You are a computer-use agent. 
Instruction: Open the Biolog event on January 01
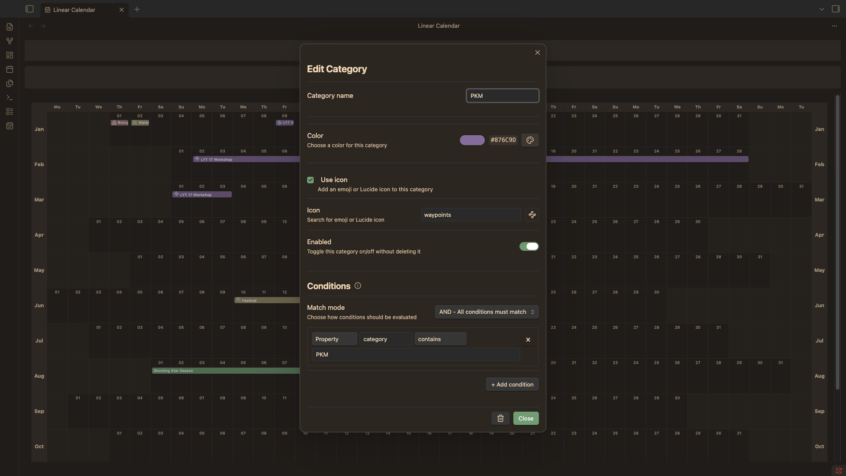(x=119, y=123)
